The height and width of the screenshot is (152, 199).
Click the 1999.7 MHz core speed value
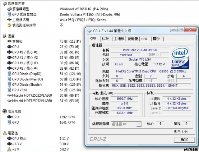(x=124, y=99)
